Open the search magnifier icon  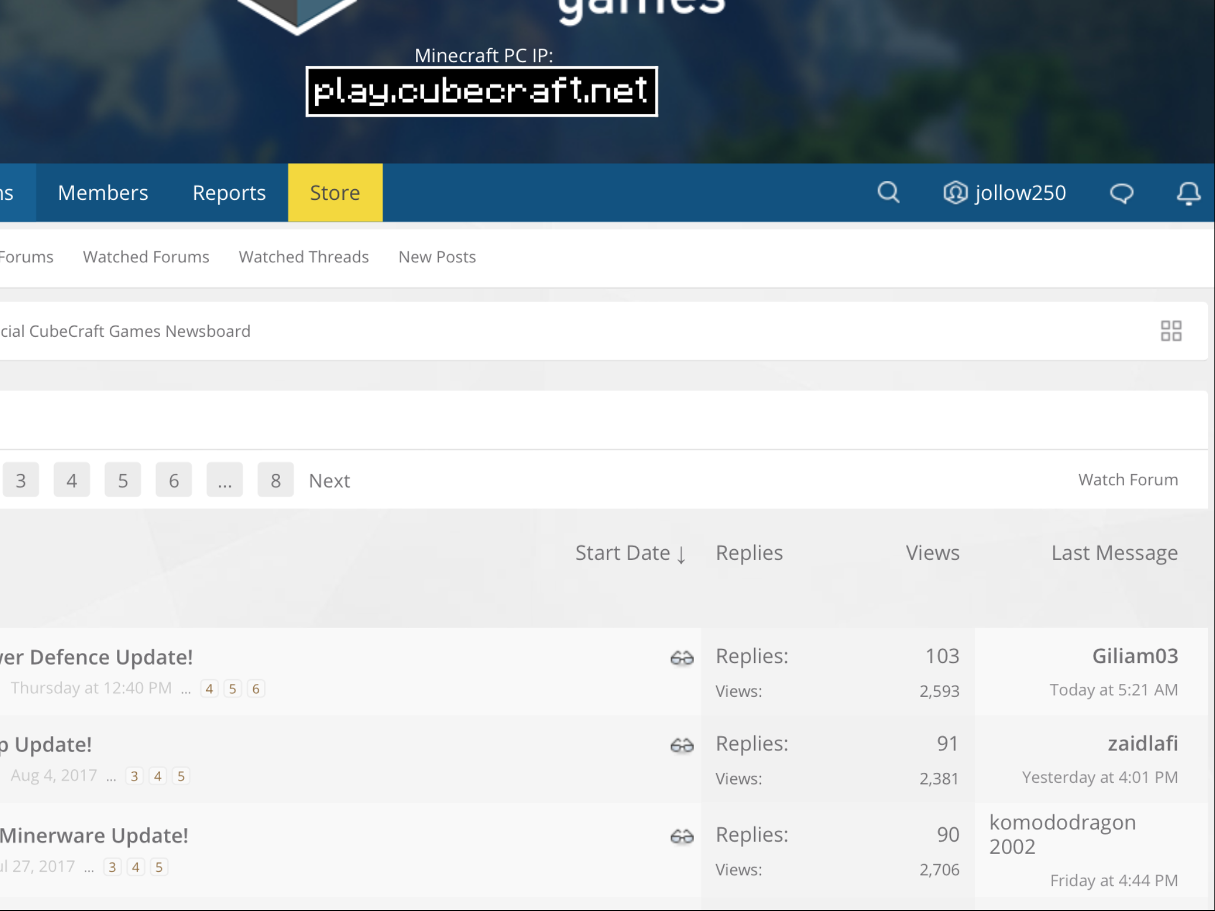coord(888,193)
